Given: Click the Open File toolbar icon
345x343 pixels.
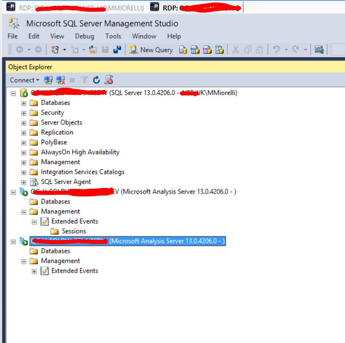Looking at the screenshot, I should click(x=93, y=50).
